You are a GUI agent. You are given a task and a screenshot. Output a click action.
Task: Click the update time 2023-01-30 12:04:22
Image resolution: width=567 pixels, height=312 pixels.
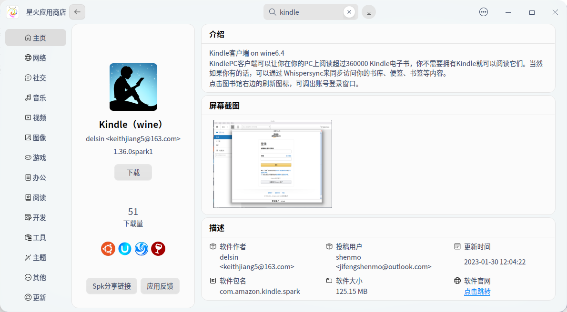495,262
